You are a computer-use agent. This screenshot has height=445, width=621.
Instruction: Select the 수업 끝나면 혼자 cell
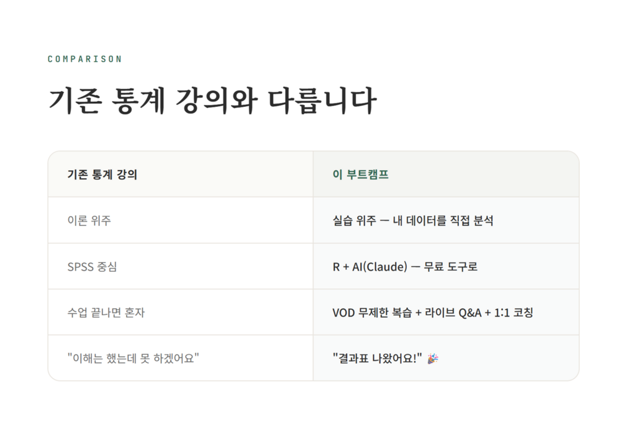tap(106, 312)
